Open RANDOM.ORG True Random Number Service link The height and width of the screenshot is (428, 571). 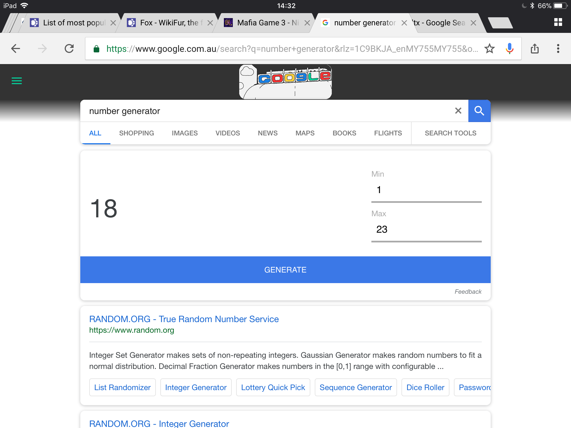184,319
